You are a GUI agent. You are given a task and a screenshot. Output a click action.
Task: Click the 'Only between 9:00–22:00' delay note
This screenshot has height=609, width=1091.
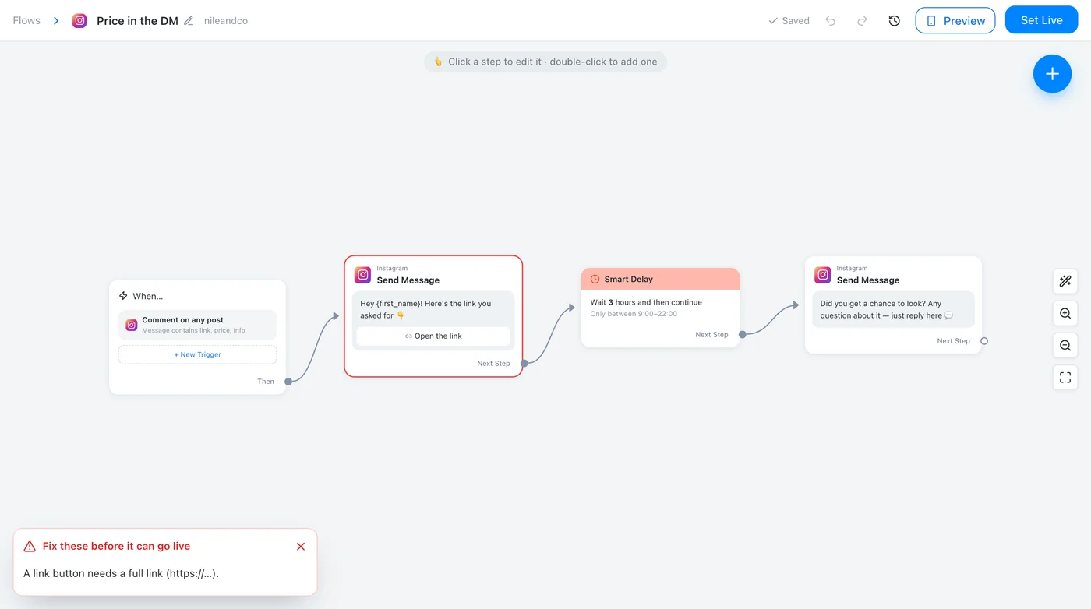pos(634,314)
